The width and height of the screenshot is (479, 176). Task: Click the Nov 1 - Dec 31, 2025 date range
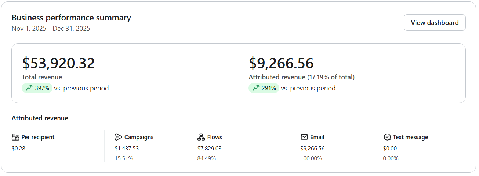[51, 29]
